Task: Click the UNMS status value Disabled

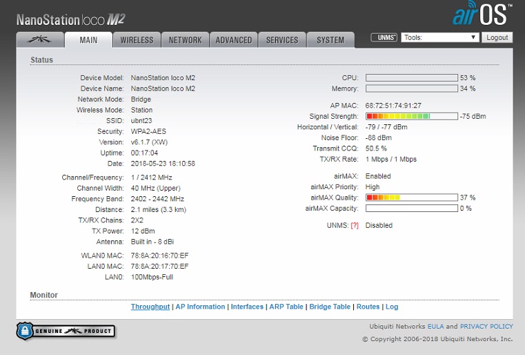Action: pyautogui.click(x=379, y=226)
